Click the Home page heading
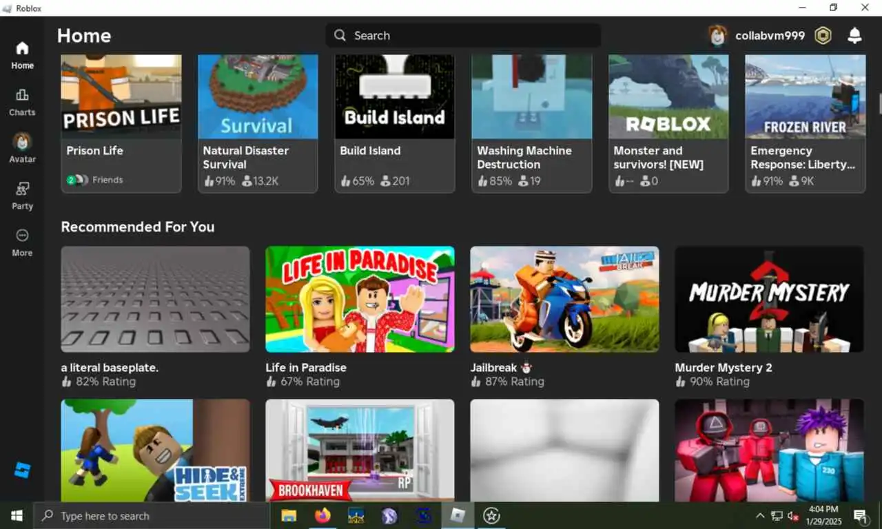 point(84,36)
